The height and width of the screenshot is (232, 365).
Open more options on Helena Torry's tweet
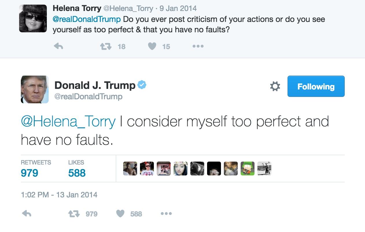point(198,46)
